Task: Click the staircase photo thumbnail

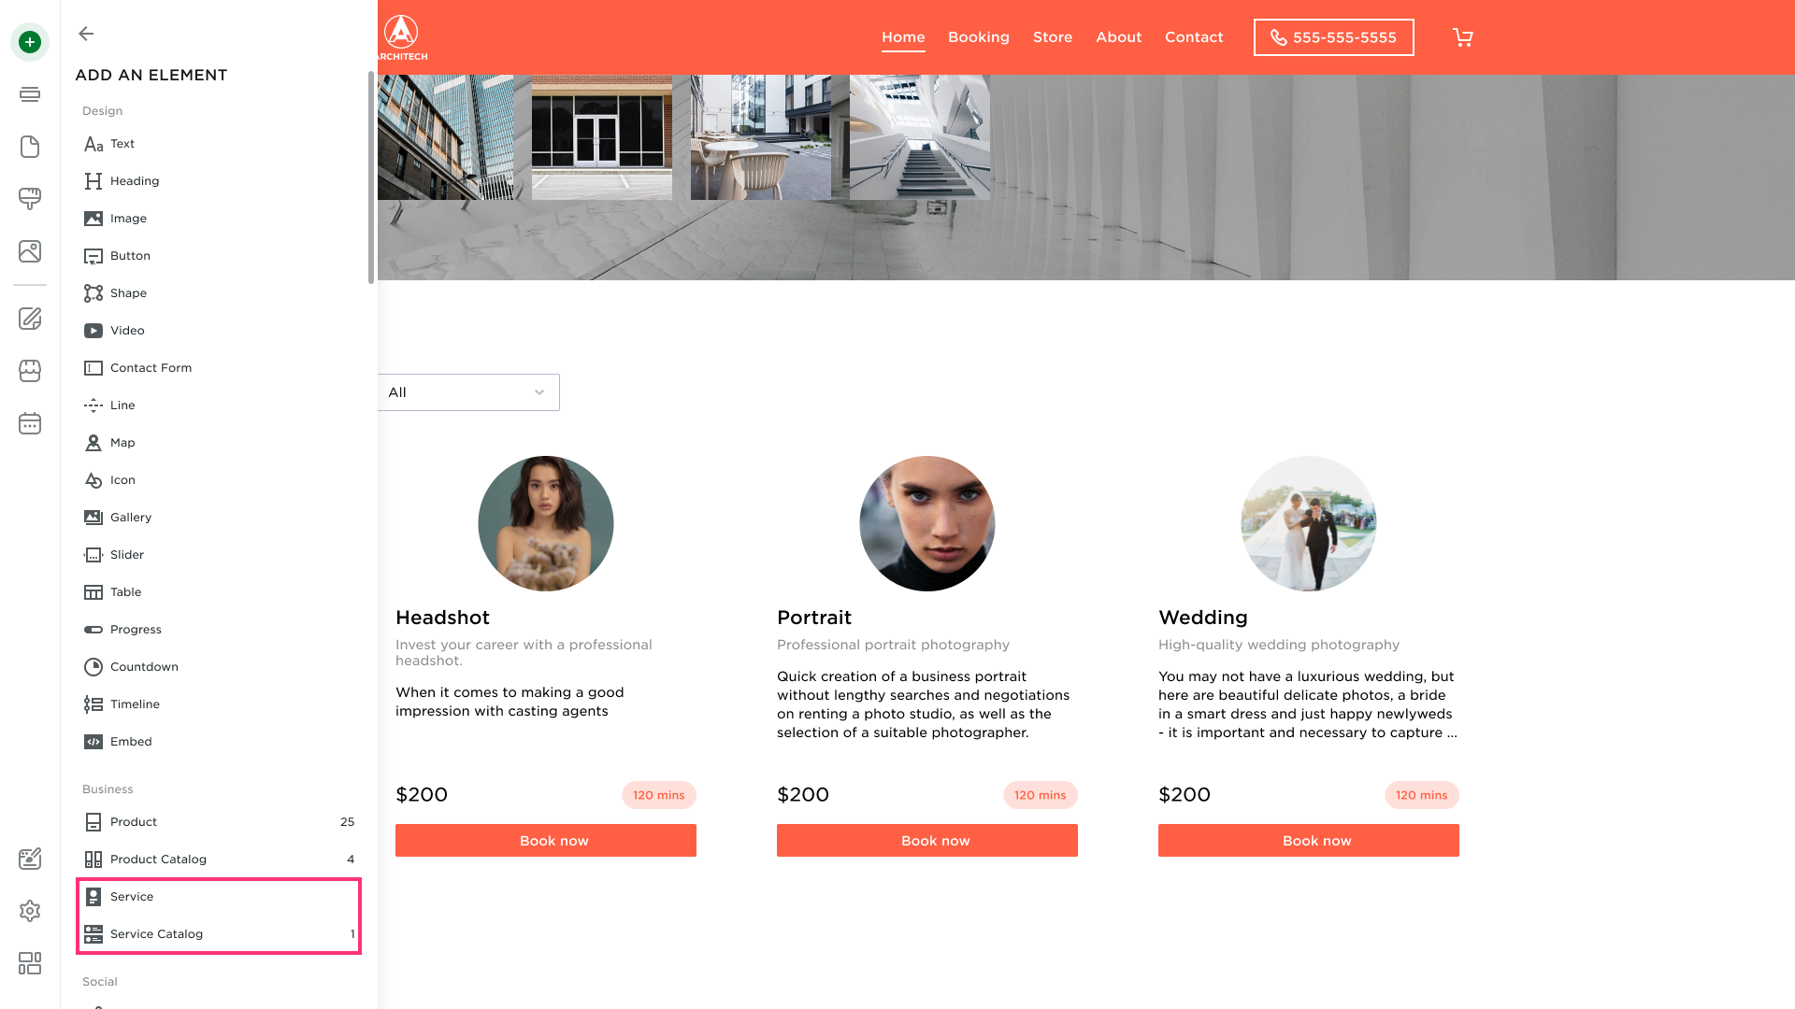Action: coord(920,137)
